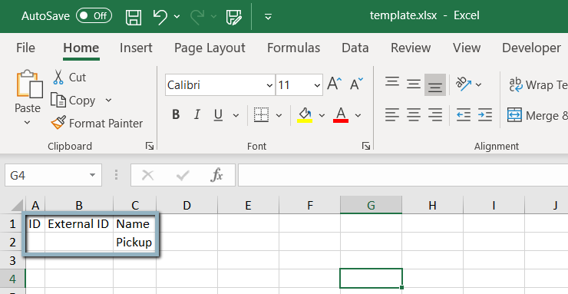This screenshot has width=568, height=294.
Task: Click Increase Font Size icon
Action: (334, 84)
